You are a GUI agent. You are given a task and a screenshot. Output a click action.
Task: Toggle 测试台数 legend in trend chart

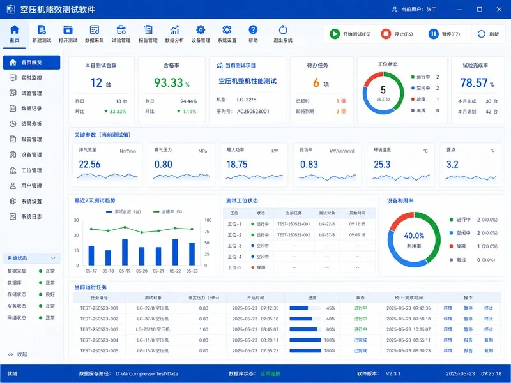click(x=123, y=212)
